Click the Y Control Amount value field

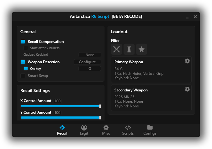(x=57, y=112)
